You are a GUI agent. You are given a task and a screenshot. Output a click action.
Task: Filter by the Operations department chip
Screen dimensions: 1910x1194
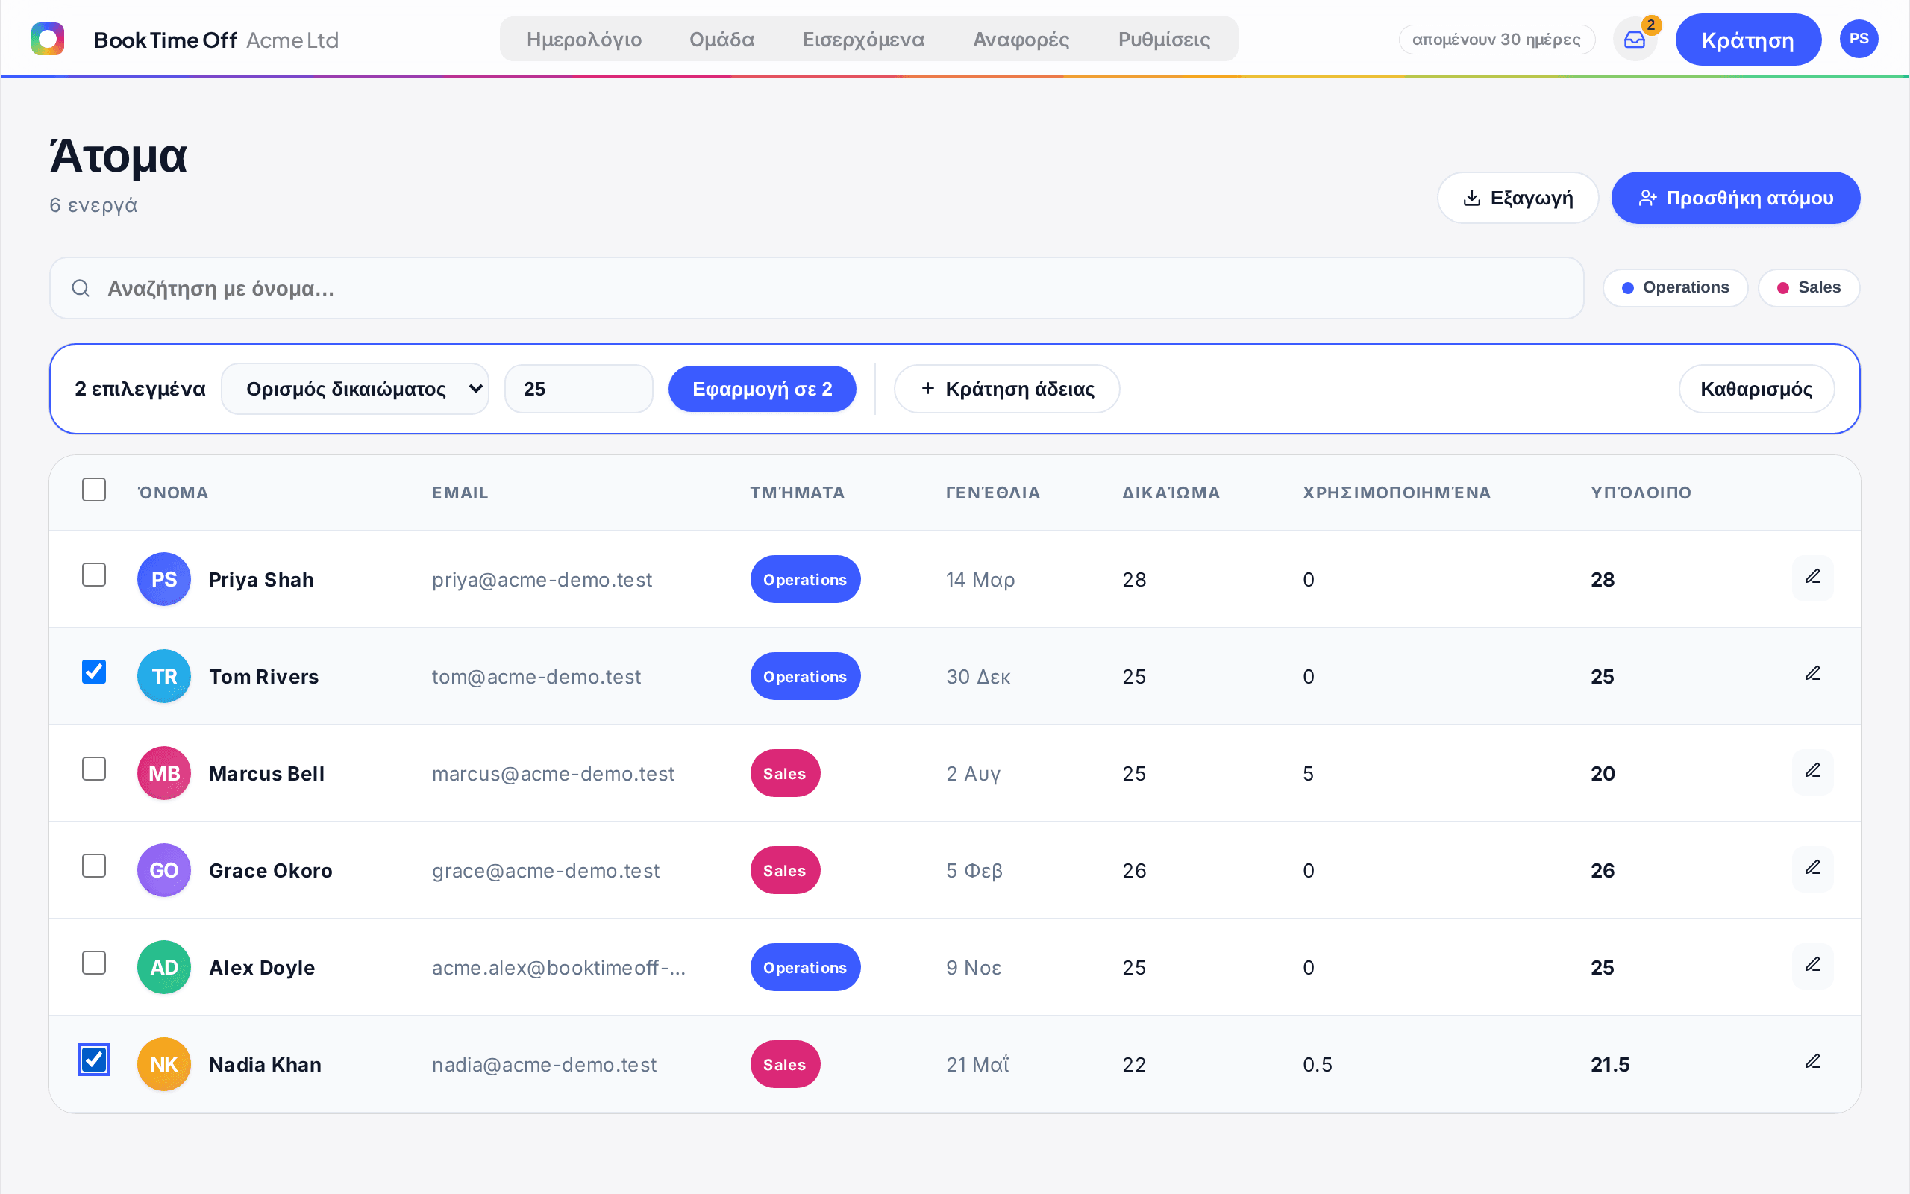(x=1675, y=287)
